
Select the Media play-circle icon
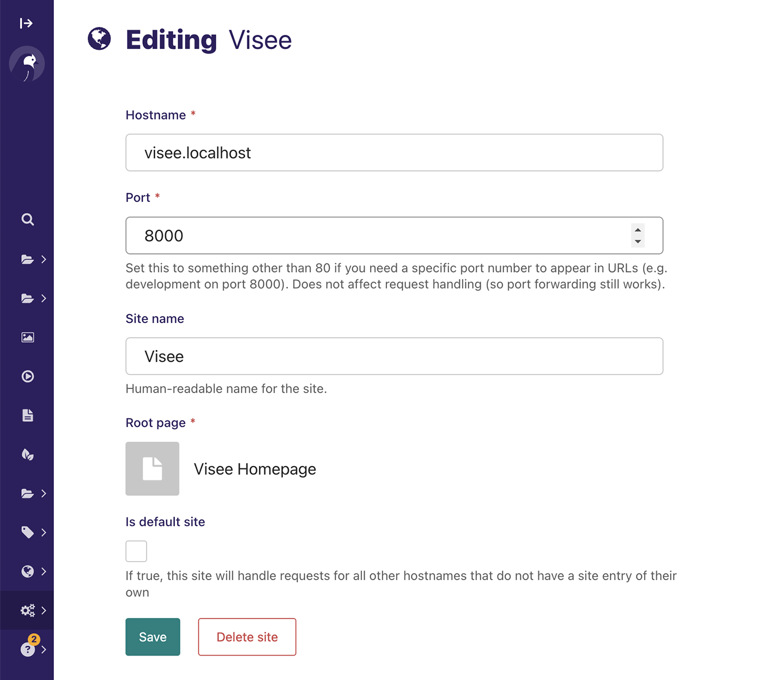click(27, 376)
